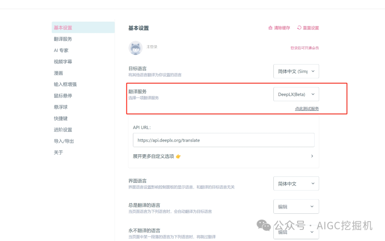Expand 展开更多自定义选项 custom options

157,156
